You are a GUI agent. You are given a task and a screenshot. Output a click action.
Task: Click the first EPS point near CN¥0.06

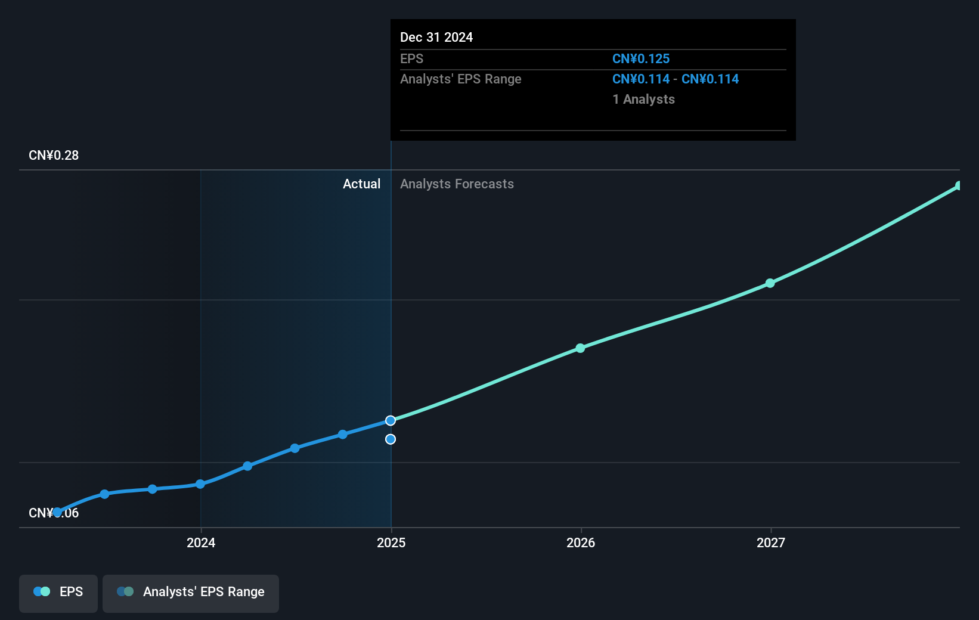[x=57, y=512]
